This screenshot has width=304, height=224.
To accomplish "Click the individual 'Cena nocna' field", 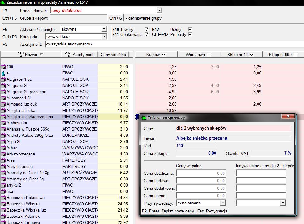I will (x=261, y=196).
